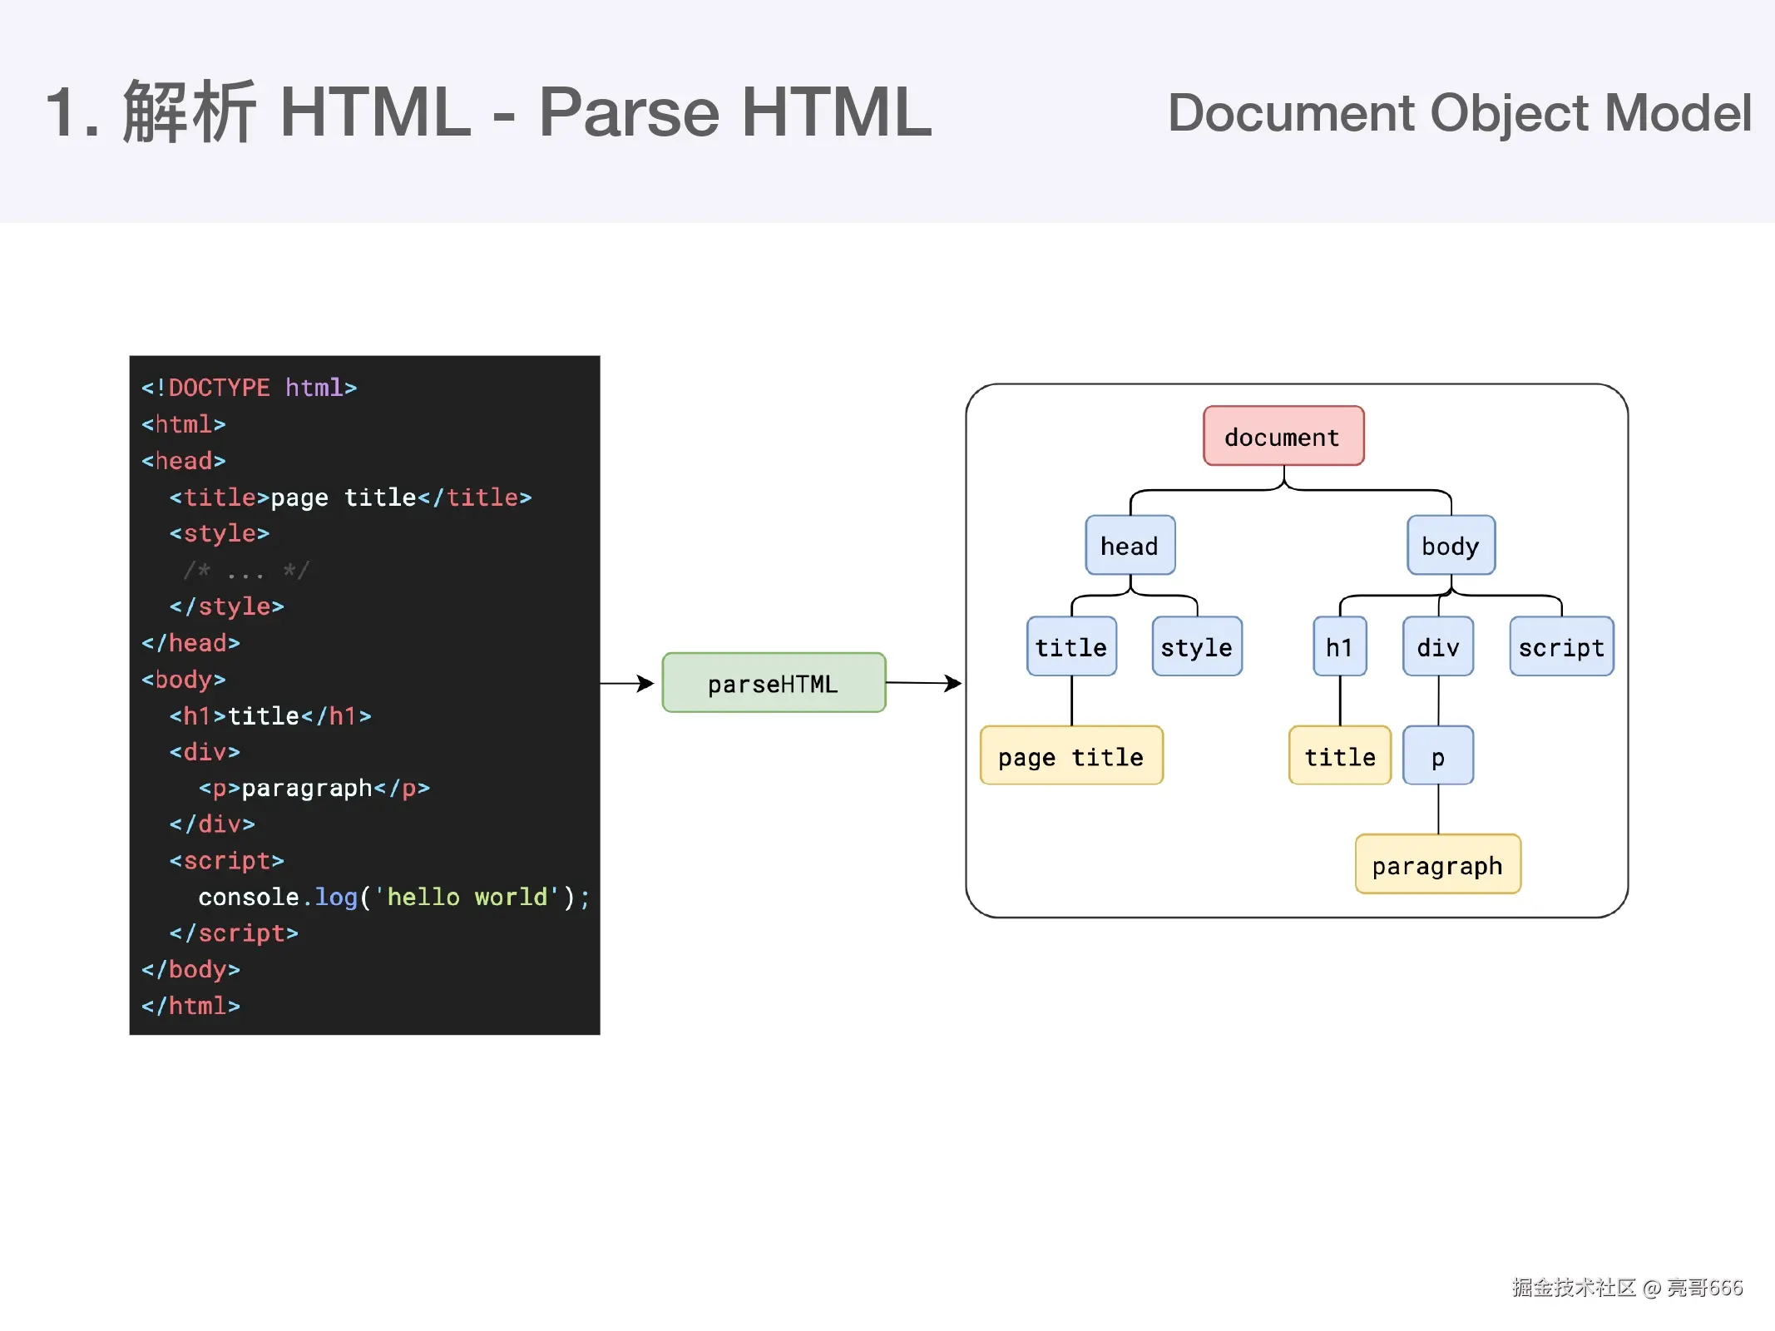Click the yellow 'title' node under h1

pos(1339,756)
